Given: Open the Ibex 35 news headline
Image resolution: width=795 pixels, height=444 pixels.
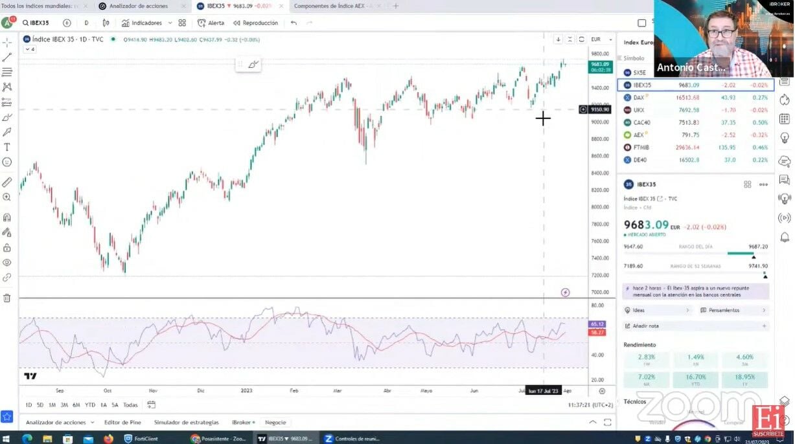Looking at the screenshot, I should [695, 291].
